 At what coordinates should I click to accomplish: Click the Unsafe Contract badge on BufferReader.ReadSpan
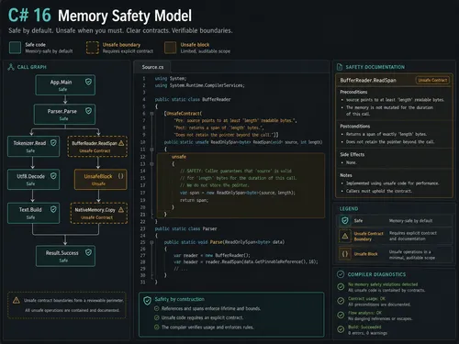[432, 80]
